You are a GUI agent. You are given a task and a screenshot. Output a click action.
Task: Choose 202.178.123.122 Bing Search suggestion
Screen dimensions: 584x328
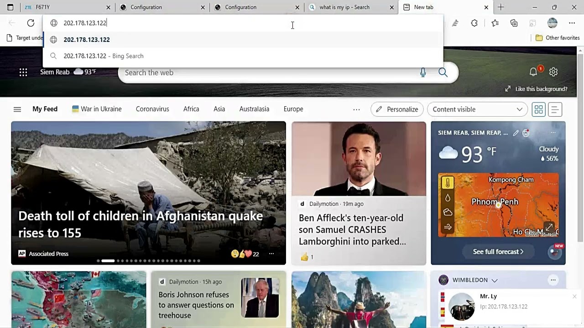(x=243, y=56)
